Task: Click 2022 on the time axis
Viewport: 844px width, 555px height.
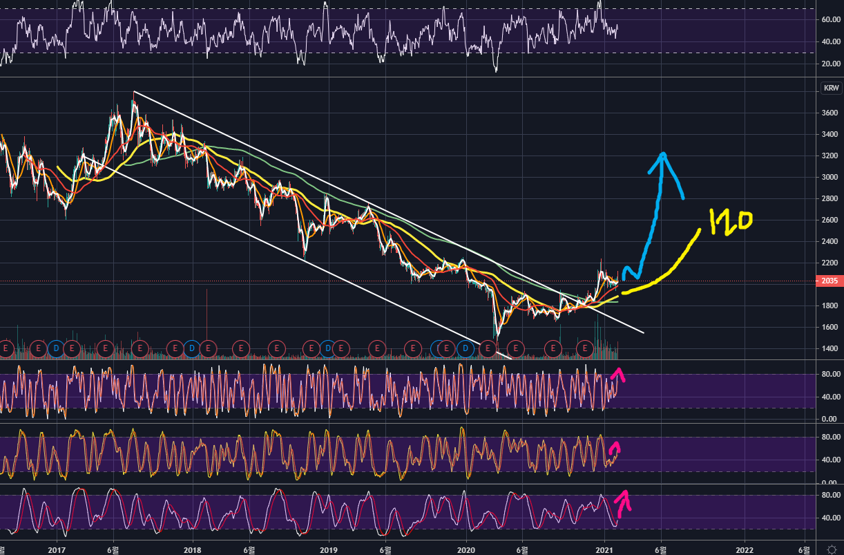Action: pos(745,549)
